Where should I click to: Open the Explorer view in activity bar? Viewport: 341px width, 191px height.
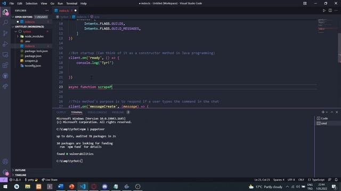5,12
